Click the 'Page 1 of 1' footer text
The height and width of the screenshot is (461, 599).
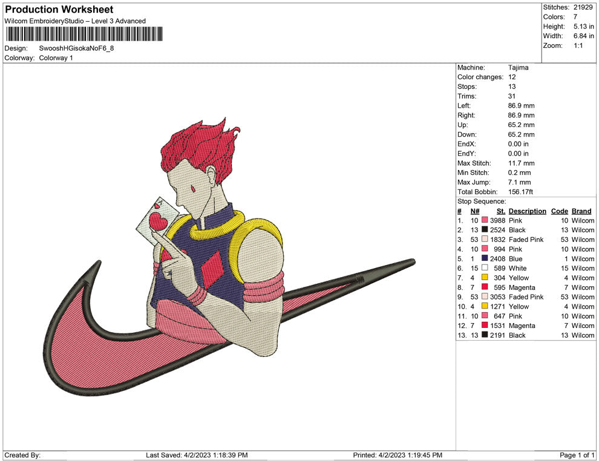click(577, 455)
